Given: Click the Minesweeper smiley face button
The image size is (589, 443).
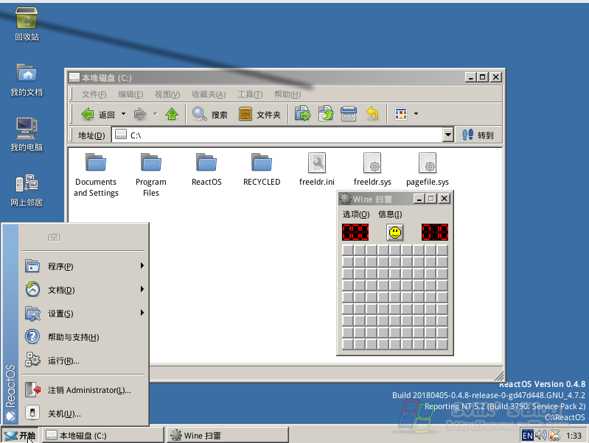Looking at the screenshot, I should pos(395,233).
